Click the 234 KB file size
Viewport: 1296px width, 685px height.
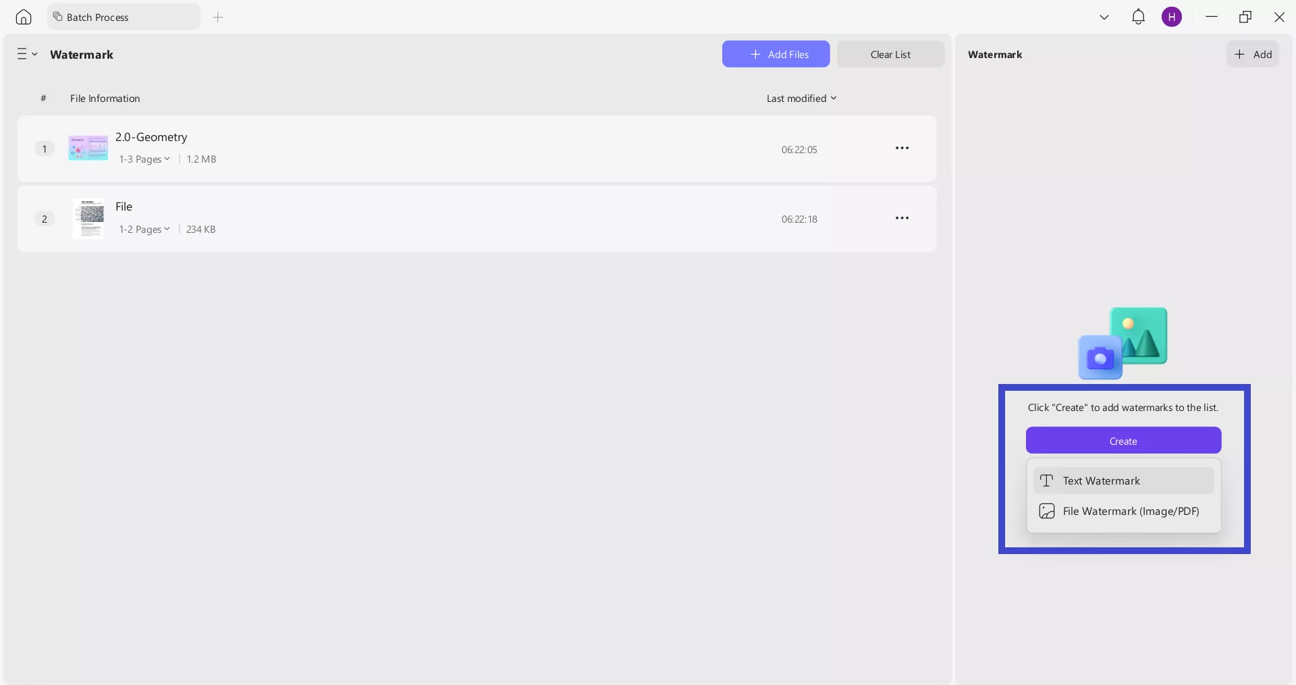tap(200, 229)
